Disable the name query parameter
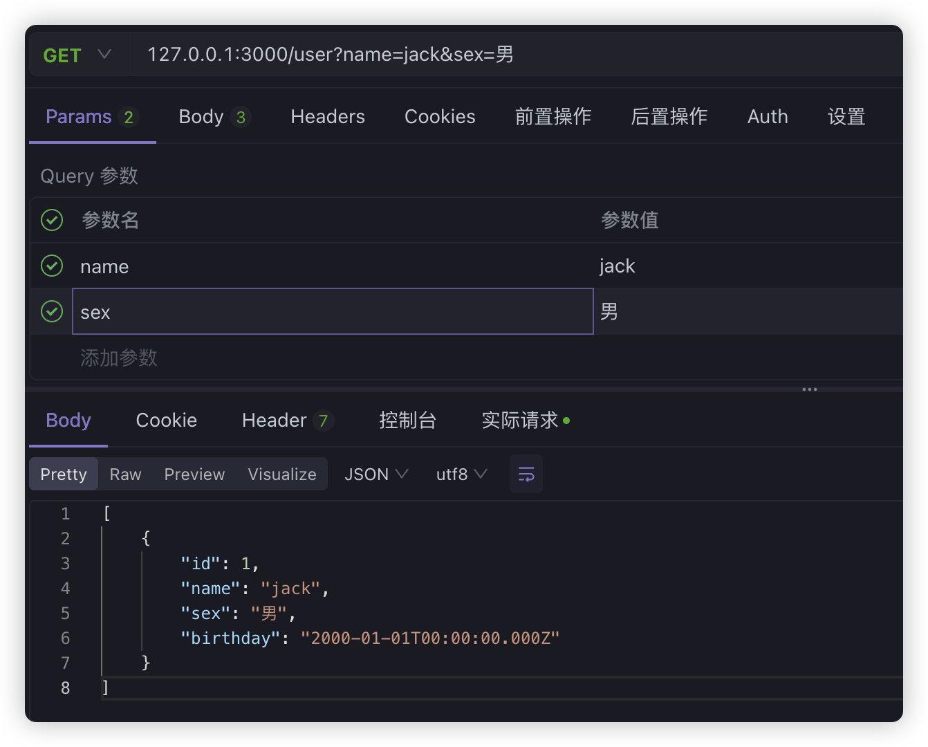The image size is (928, 747). coord(51,266)
